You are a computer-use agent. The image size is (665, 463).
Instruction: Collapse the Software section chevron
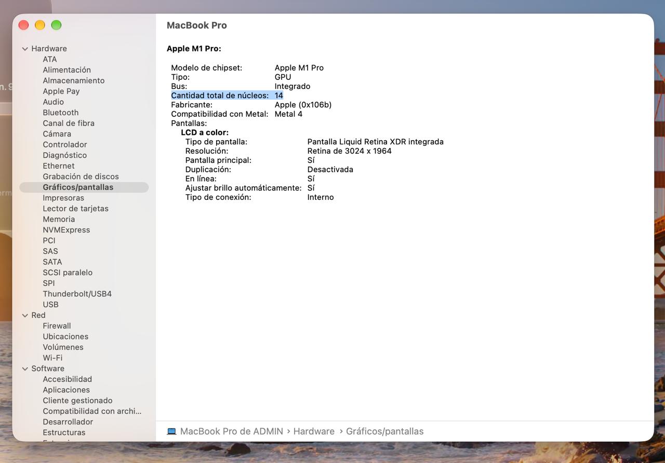click(25, 369)
